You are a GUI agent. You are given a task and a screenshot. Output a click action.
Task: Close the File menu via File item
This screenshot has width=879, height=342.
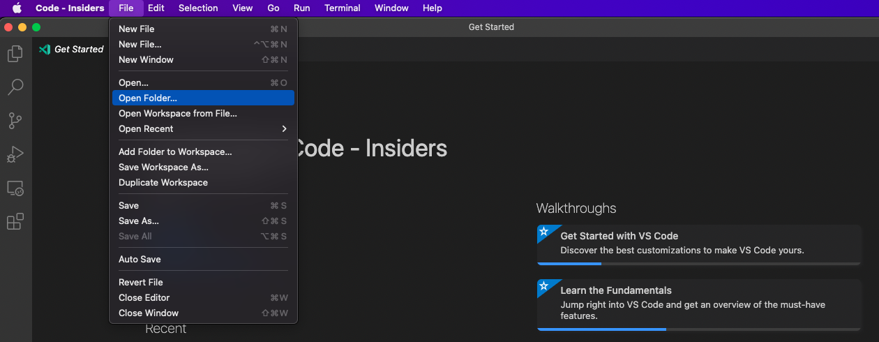coord(126,8)
